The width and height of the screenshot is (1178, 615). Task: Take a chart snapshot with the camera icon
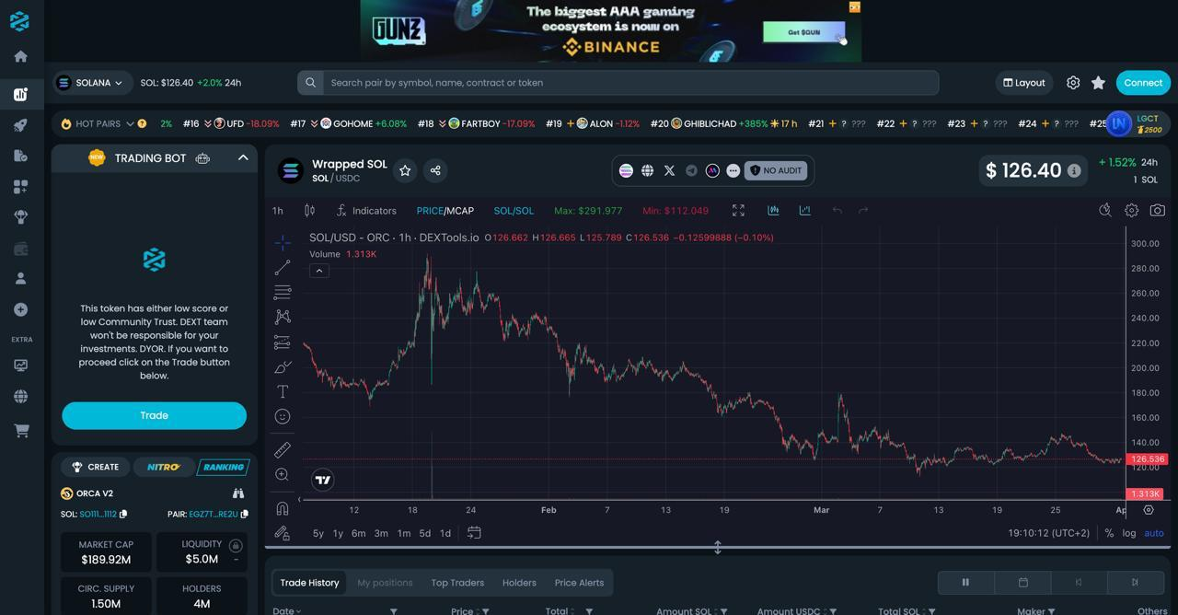1157,210
